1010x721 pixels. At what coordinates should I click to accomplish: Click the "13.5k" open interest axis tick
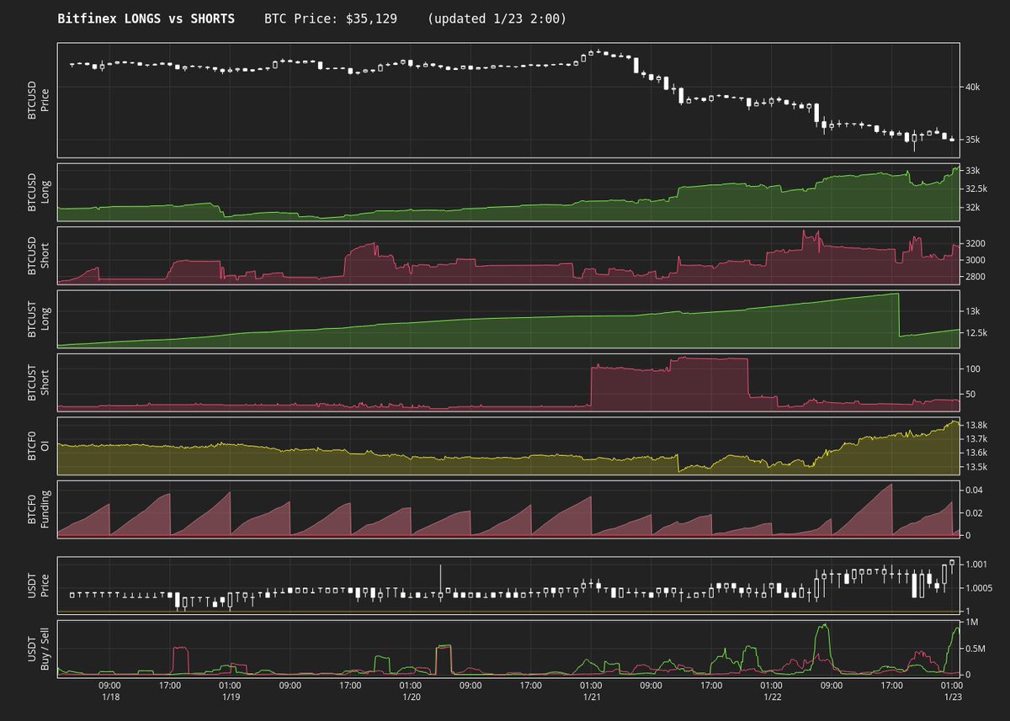tap(977, 467)
